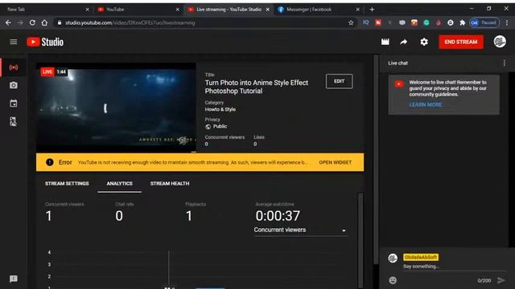Viewport: 515px width, 289px height.
Task: Click the stream title text
Action: 257,87
